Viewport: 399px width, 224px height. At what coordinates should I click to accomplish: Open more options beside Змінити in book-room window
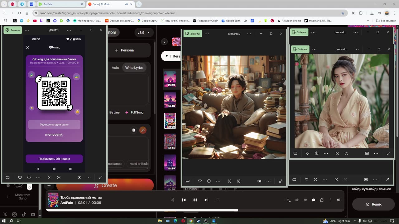(x=207, y=34)
